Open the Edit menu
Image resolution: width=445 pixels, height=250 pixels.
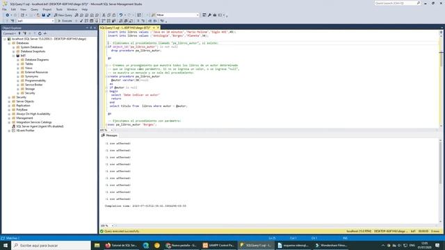13,9
